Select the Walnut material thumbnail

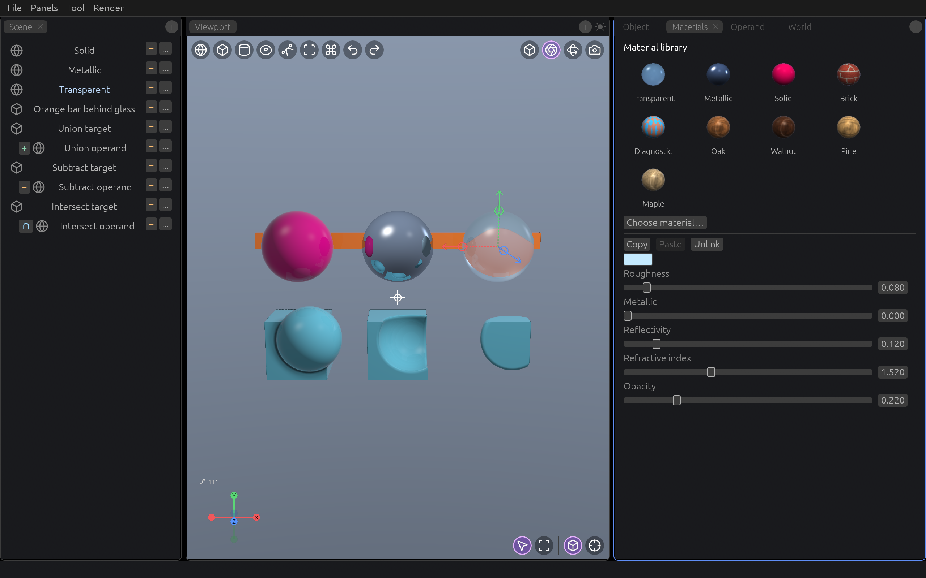coord(783,127)
